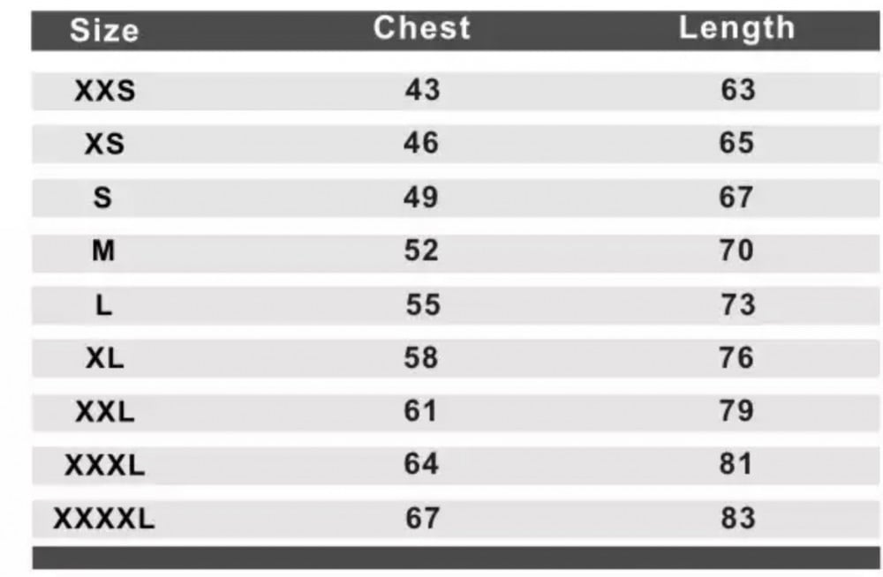This screenshot has width=883, height=577.
Task: Click chest value 43 in XXS row
Action: pos(421,90)
